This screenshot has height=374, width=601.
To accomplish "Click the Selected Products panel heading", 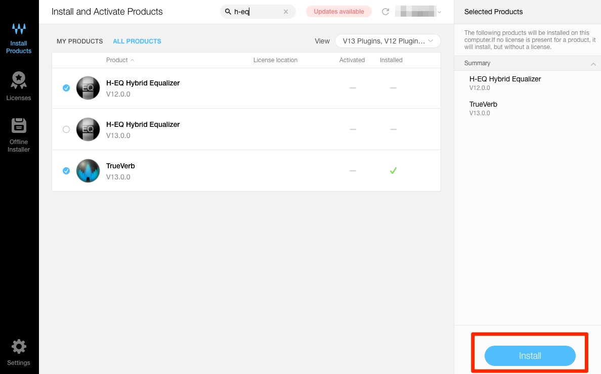I will [x=493, y=12].
